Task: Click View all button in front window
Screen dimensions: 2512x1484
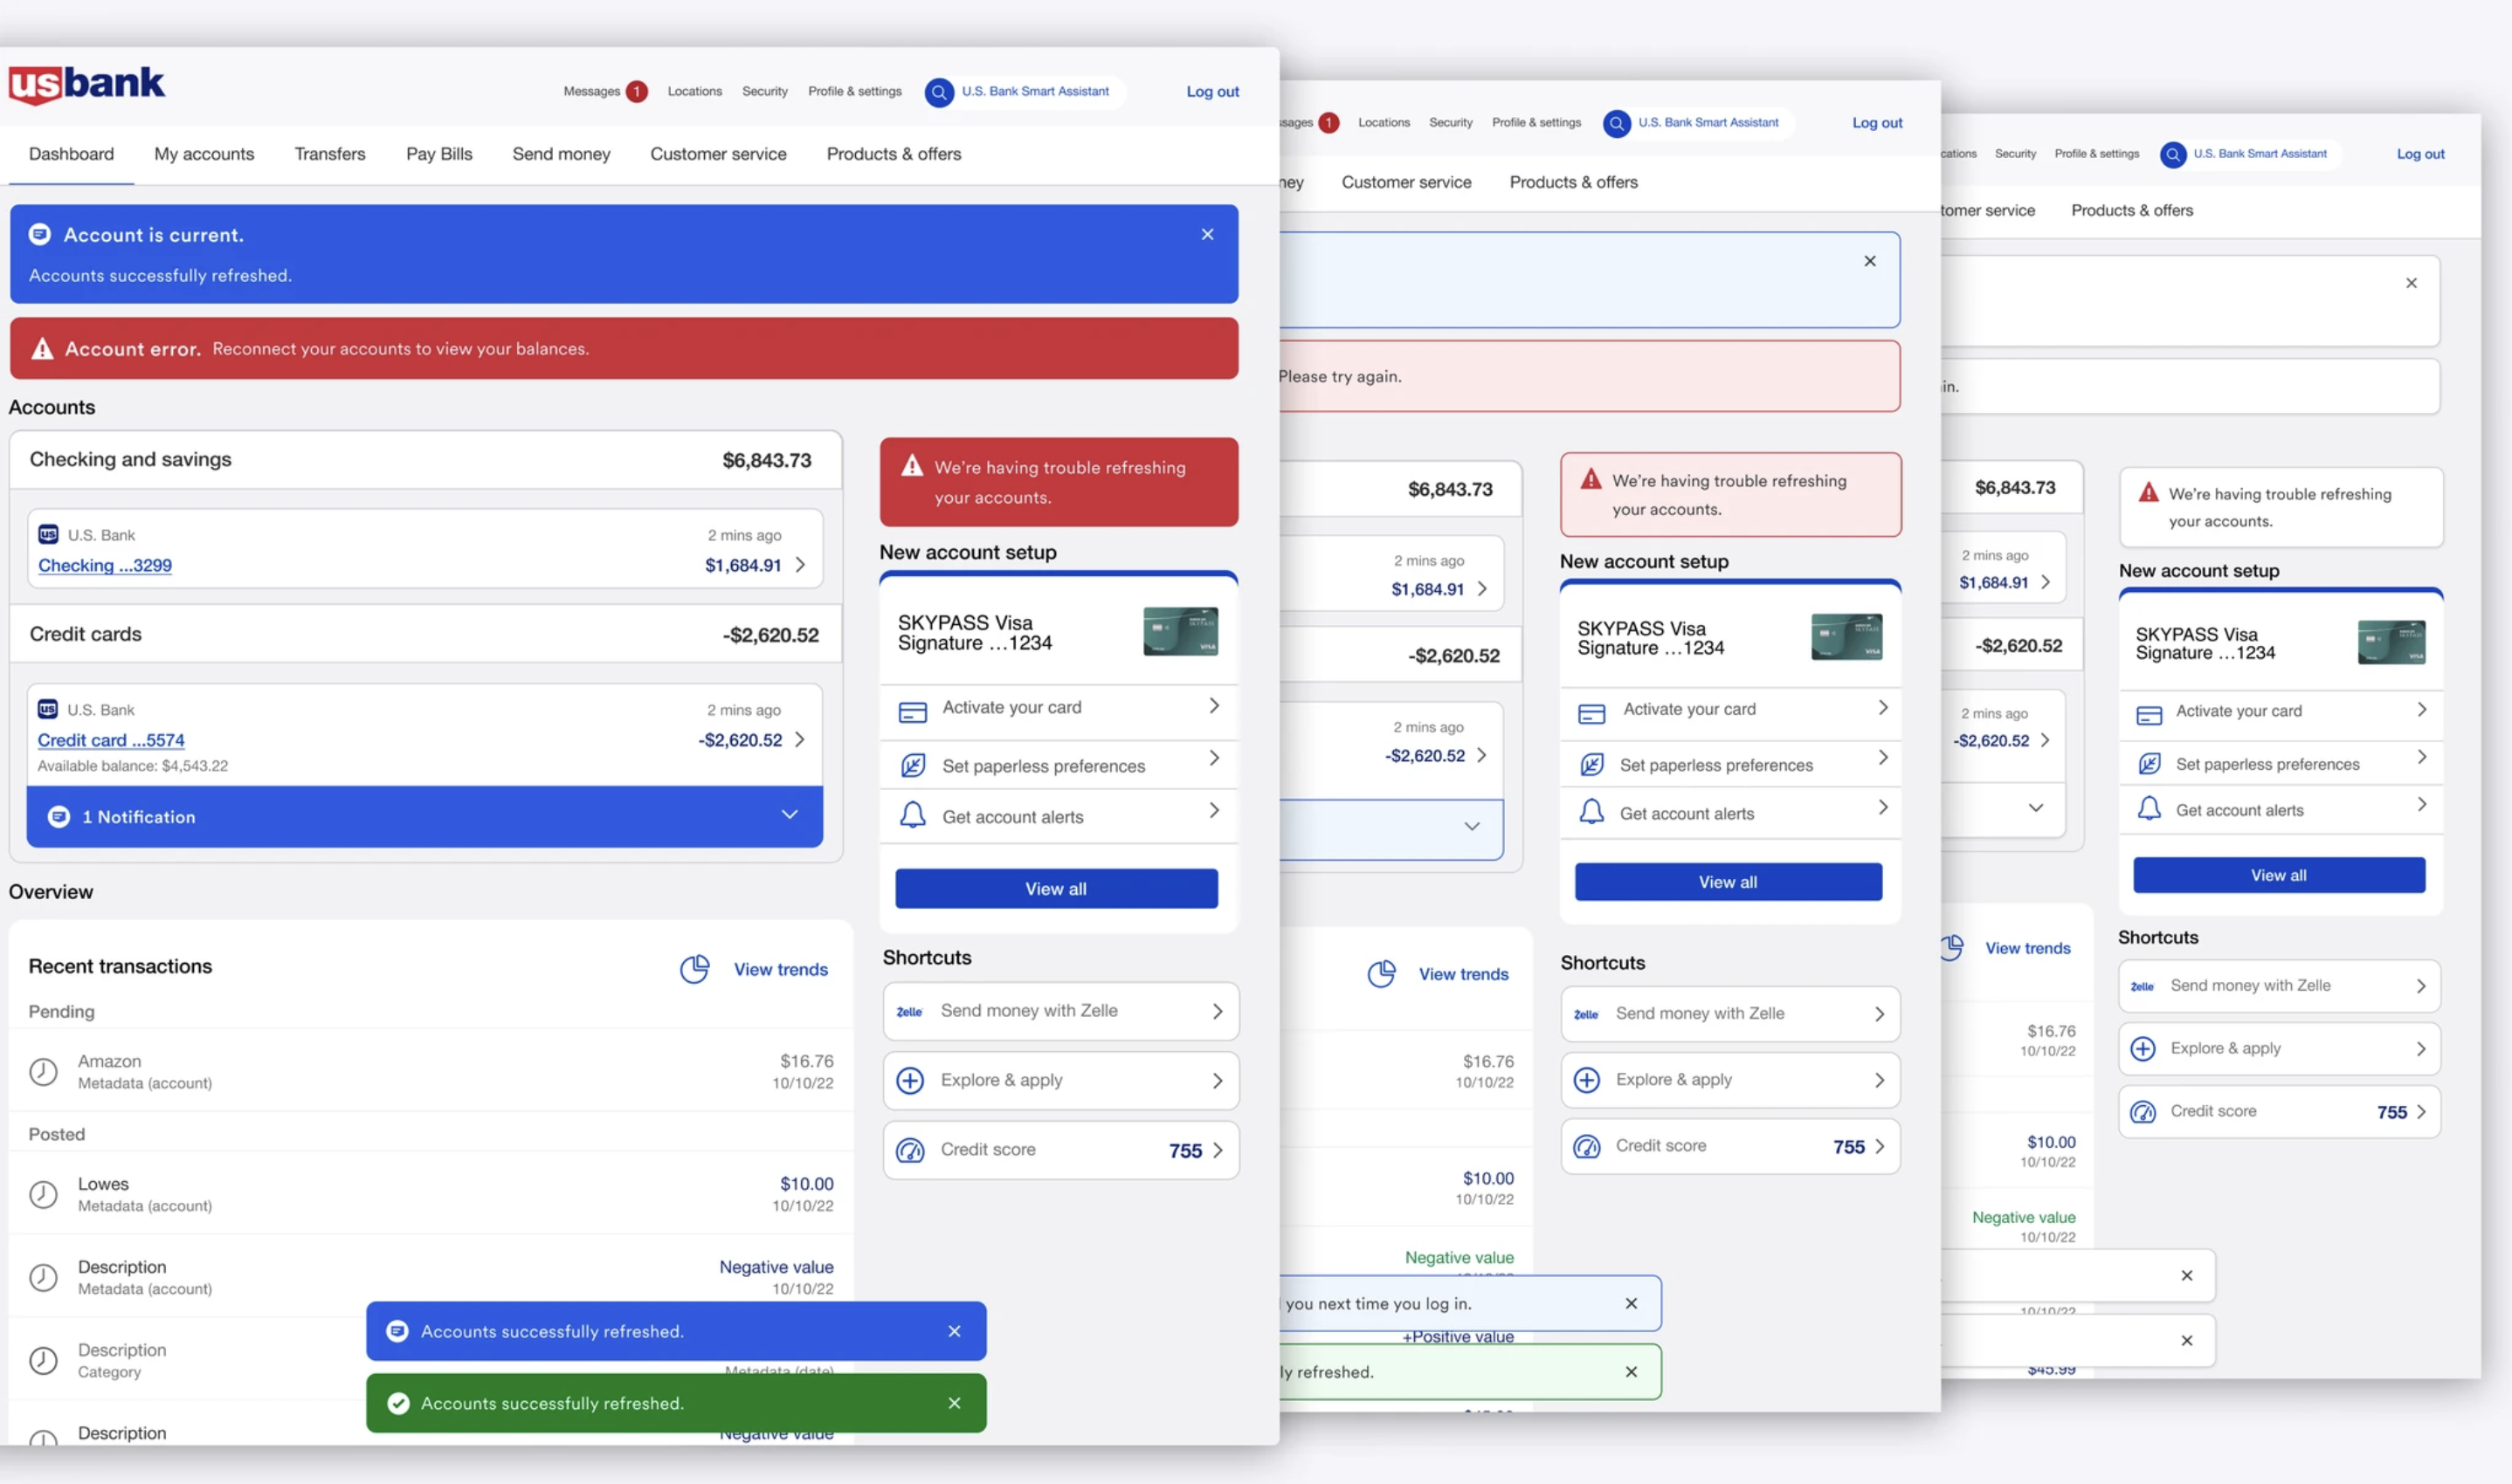Action: [x=1057, y=888]
